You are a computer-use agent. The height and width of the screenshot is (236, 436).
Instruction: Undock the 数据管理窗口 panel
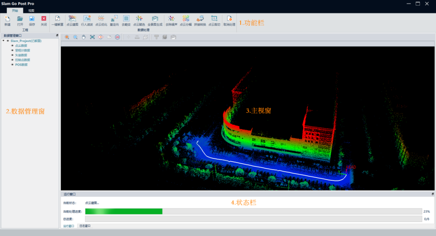pos(57,36)
